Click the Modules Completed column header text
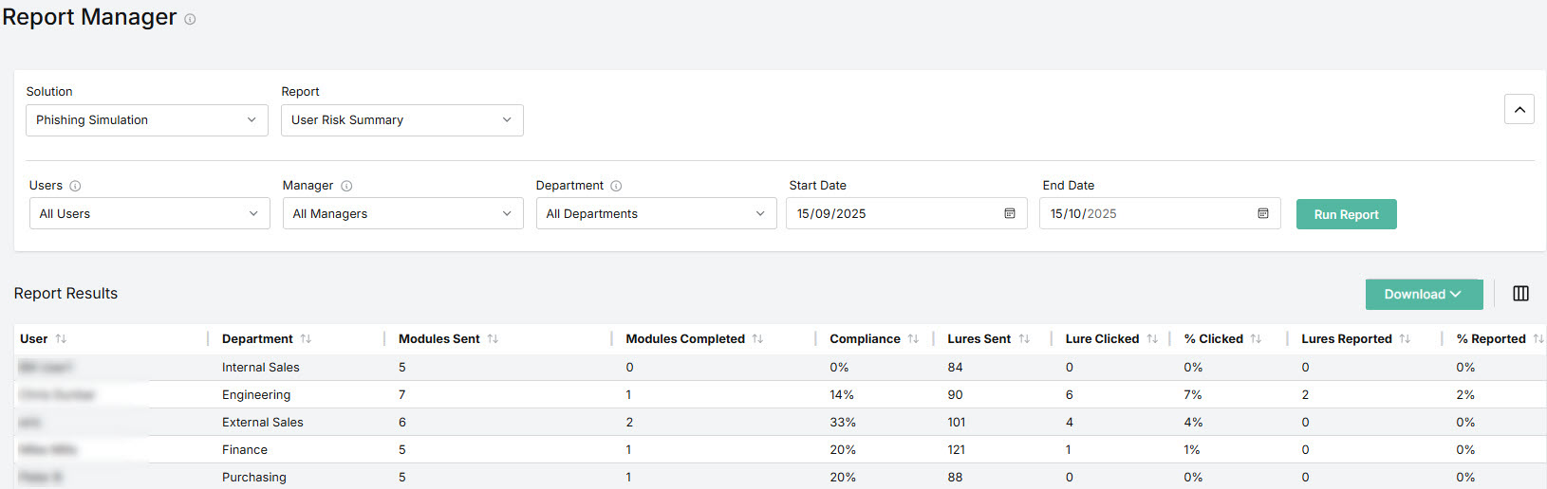Viewport: 1547px width, 489px height. [x=685, y=338]
